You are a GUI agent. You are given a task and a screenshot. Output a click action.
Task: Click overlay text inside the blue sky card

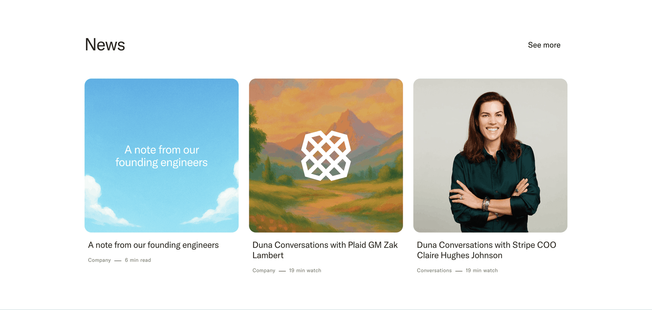(x=162, y=156)
